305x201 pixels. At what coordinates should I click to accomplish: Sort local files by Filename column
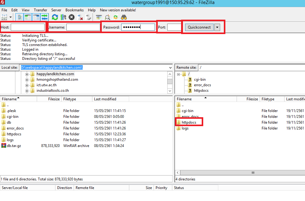click(x=18, y=99)
